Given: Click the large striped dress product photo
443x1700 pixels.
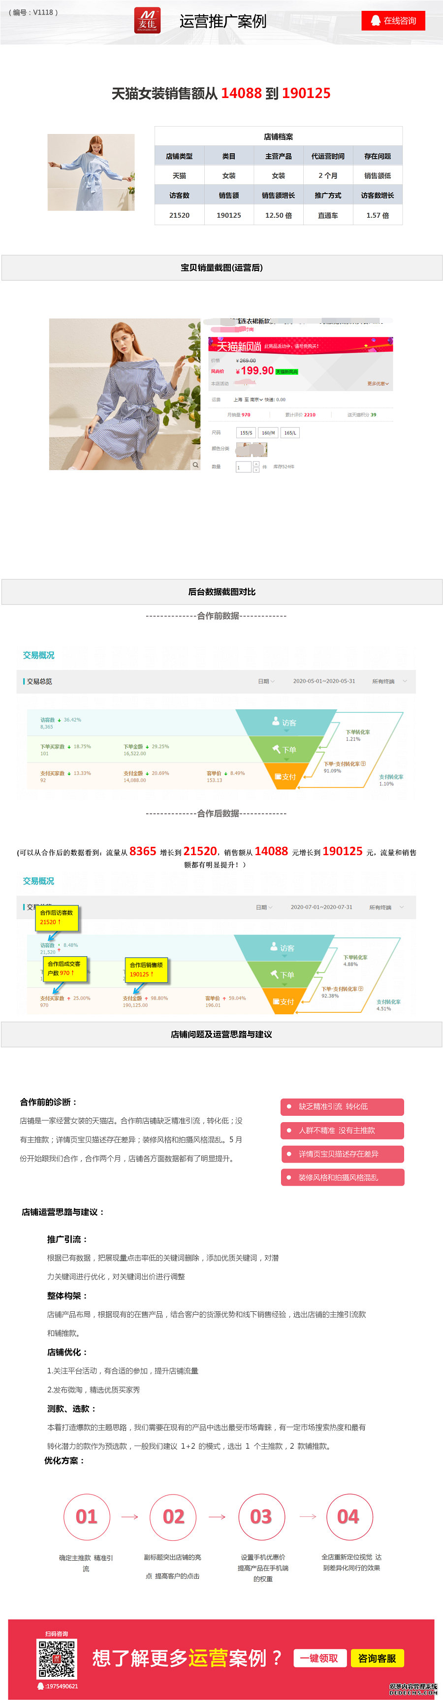Looking at the screenshot, I should pyautogui.click(x=125, y=395).
